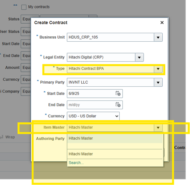190x185 pixels.
Task: Select highlighted Hitachi Master option in list
Action: point(115,138)
